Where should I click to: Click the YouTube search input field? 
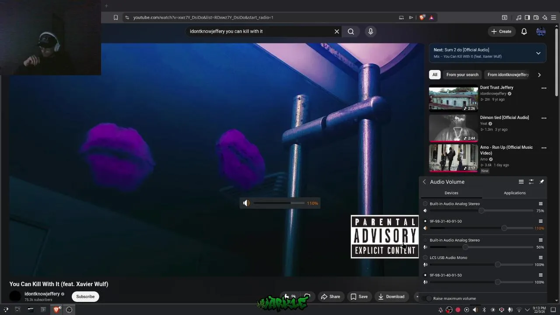260,31
